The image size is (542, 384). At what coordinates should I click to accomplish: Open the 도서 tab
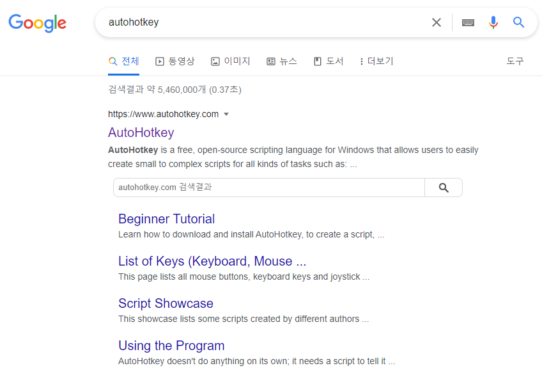[x=329, y=61]
